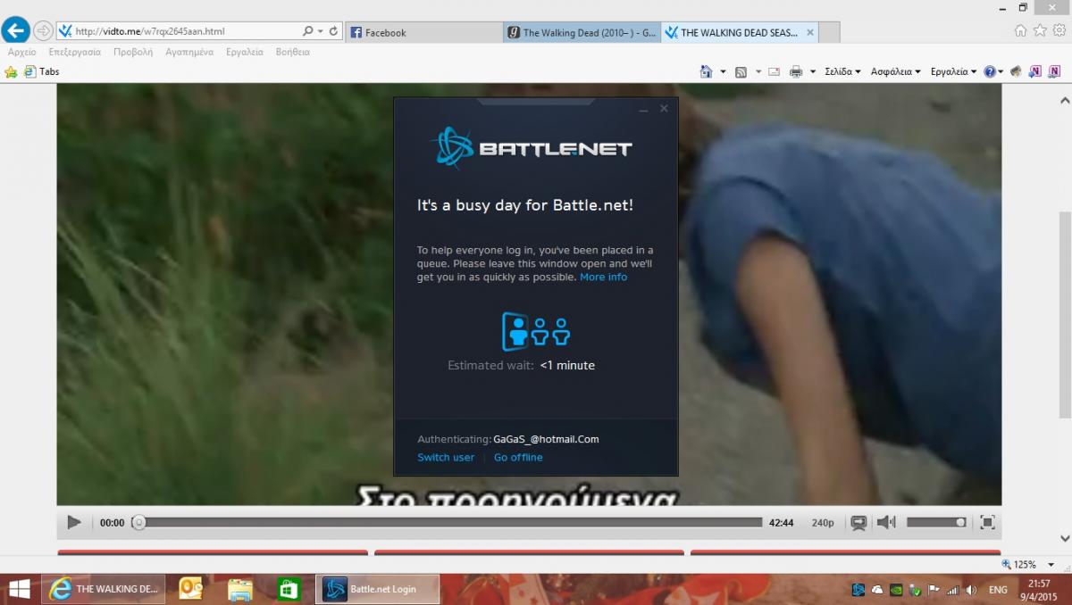Open Windows Store from the taskbar
Screen dimensions: 1072x605
288,589
